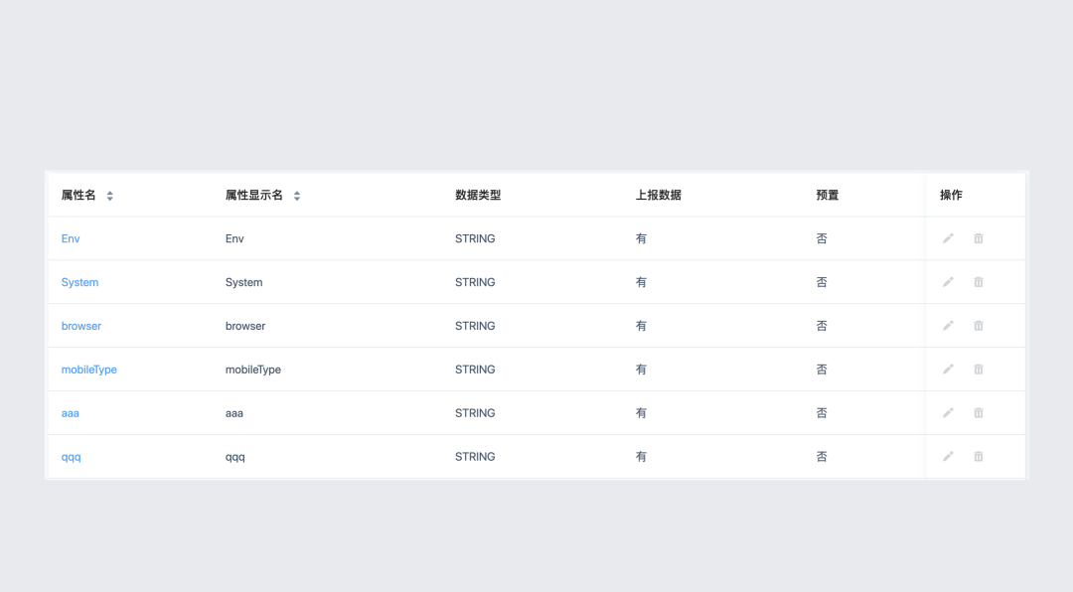This screenshot has height=592, width=1073.
Task: Click the 数据类型 column header
Action: (x=478, y=195)
